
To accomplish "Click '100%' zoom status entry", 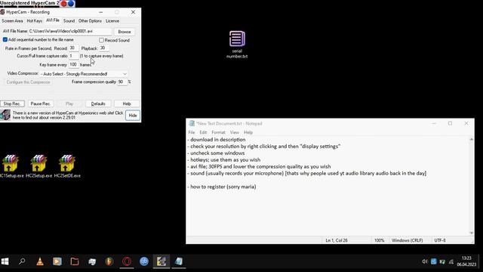I will click(379, 240).
